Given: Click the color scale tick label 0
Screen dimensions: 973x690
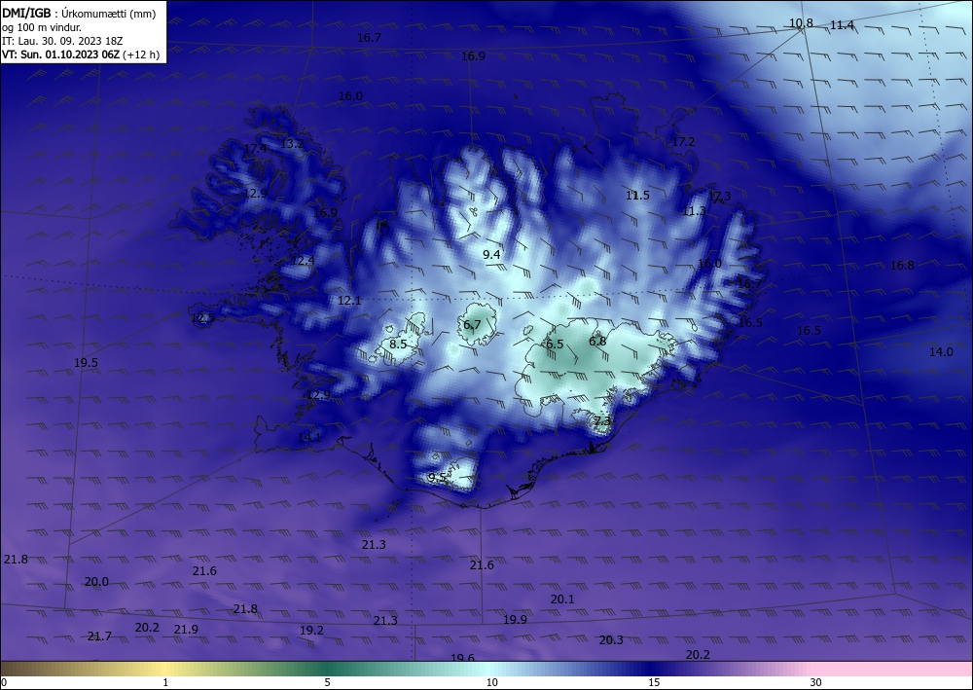Looking at the screenshot, I should pyautogui.click(x=4, y=683).
